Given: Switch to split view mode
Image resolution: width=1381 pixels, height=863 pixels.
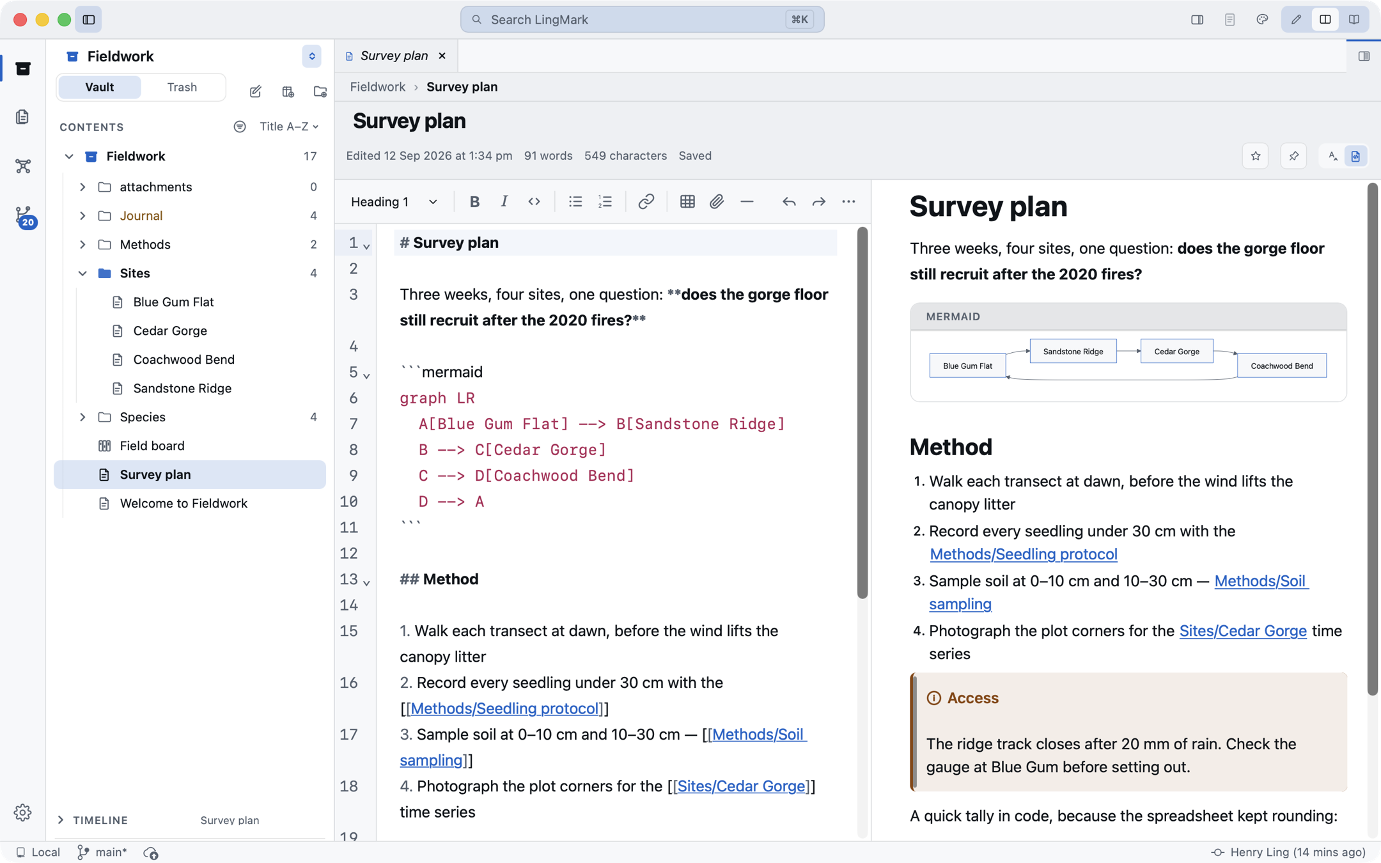Looking at the screenshot, I should coord(1325,19).
